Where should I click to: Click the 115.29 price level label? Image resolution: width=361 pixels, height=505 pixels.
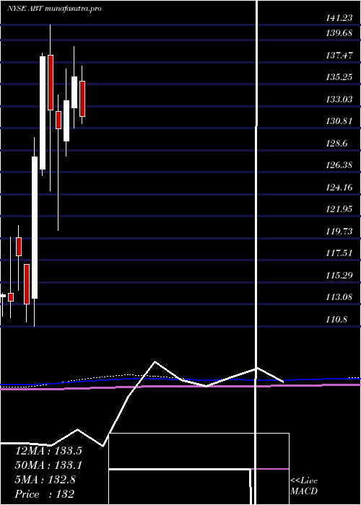click(339, 276)
